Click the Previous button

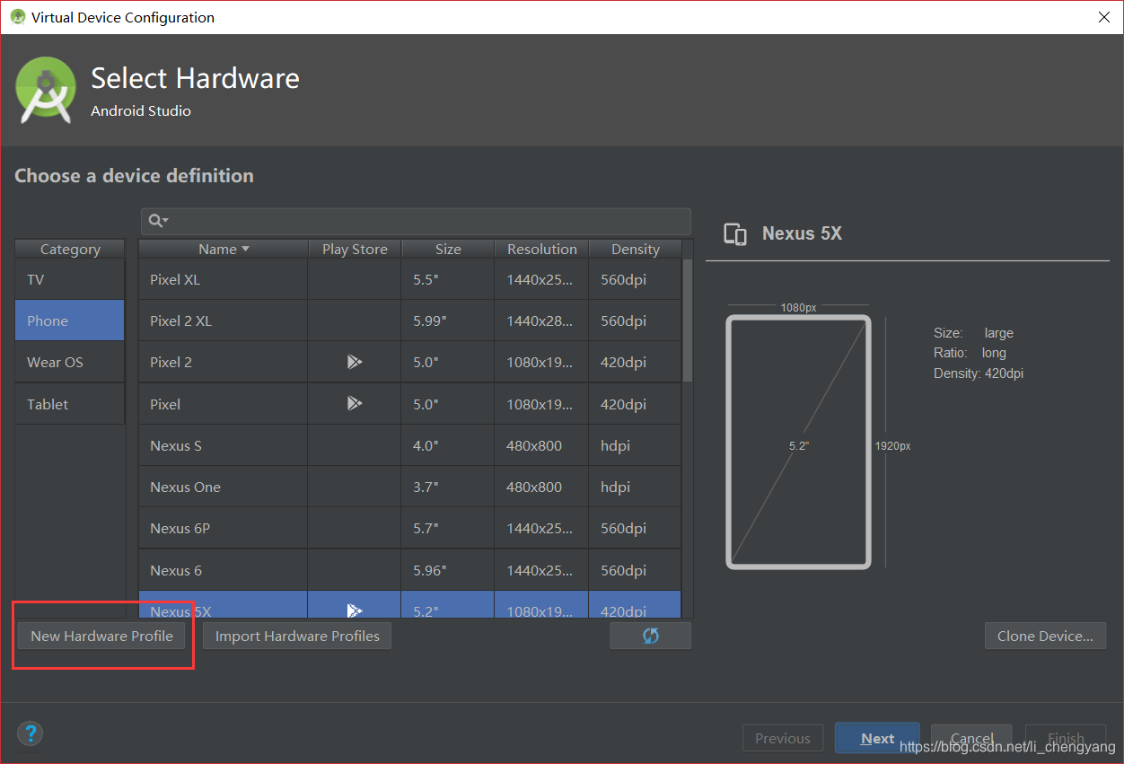(x=783, y=738)
